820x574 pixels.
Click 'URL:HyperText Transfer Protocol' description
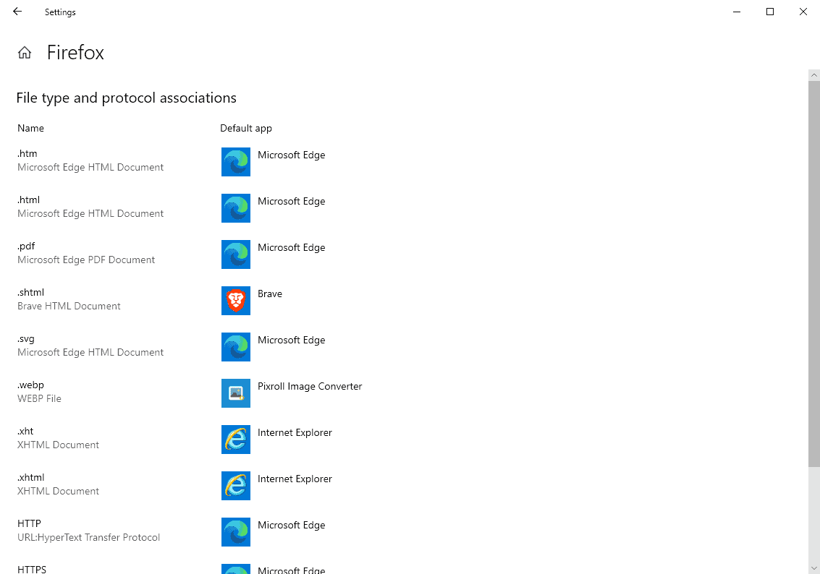point(88,537)
